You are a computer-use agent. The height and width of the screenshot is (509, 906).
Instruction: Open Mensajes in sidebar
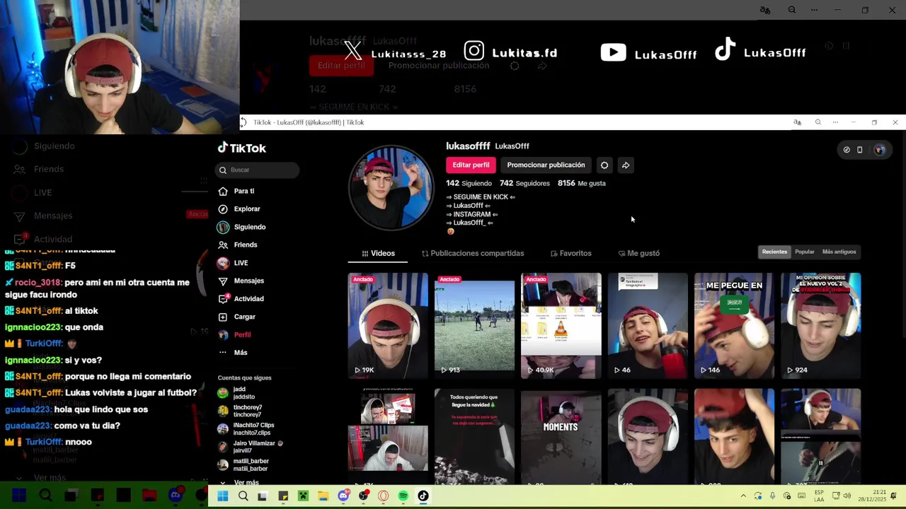[x=241, y=281]
